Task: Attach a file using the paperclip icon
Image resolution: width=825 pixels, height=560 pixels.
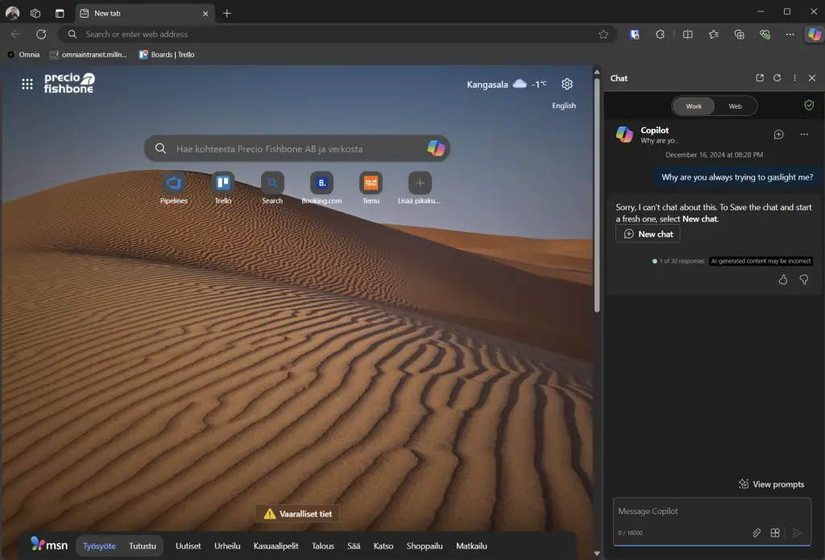Action: tap(757, 533)
